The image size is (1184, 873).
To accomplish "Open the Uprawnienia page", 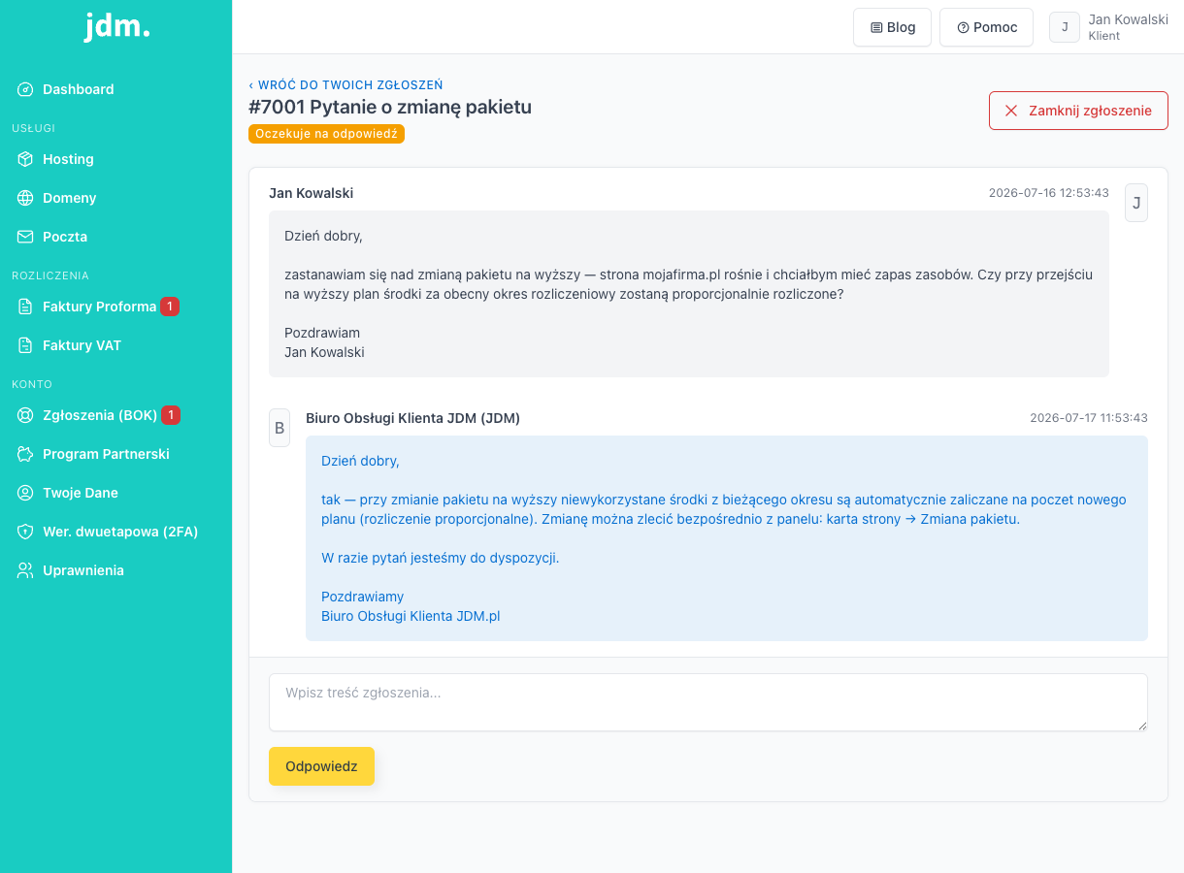I will [x=116, y=570].
